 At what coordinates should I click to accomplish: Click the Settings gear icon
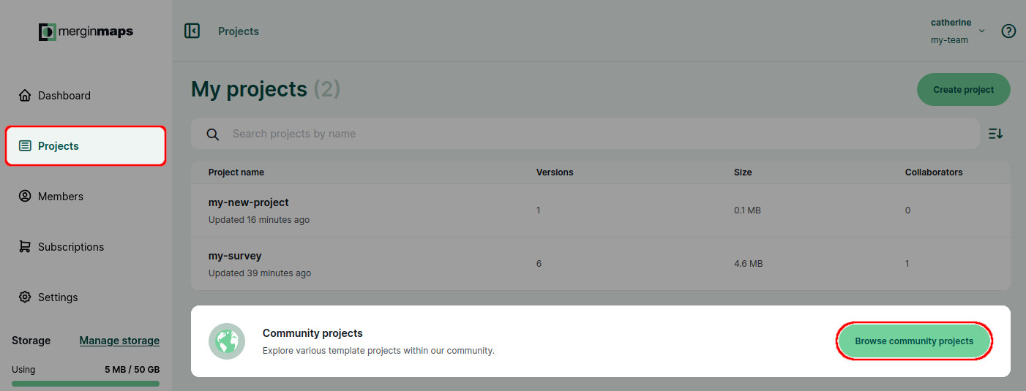pos(25,297)
